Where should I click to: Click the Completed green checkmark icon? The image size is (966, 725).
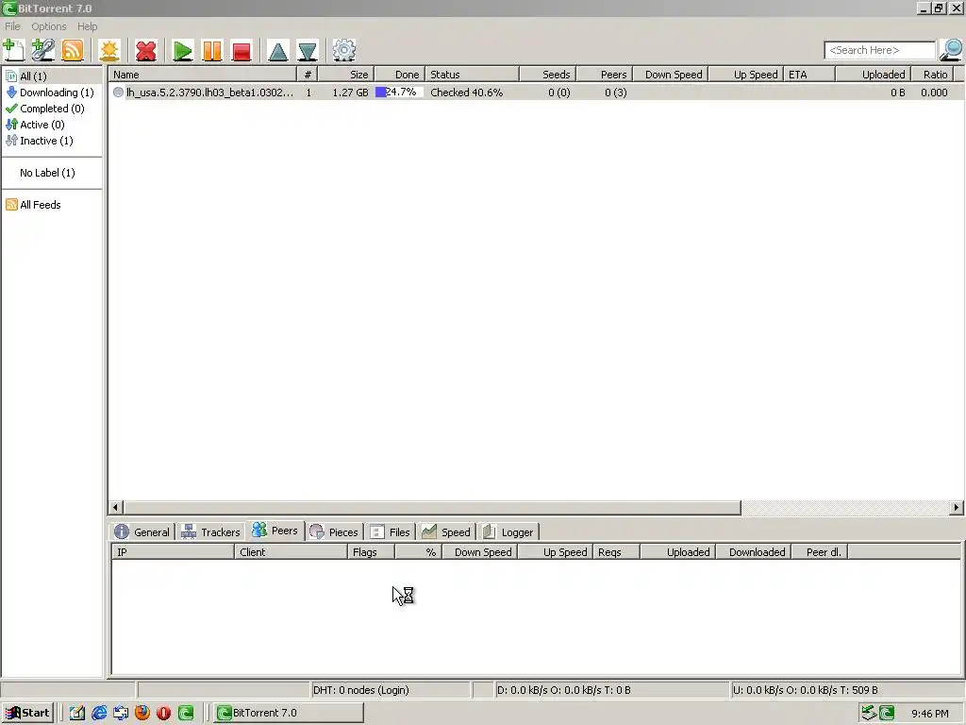point(11,109)
